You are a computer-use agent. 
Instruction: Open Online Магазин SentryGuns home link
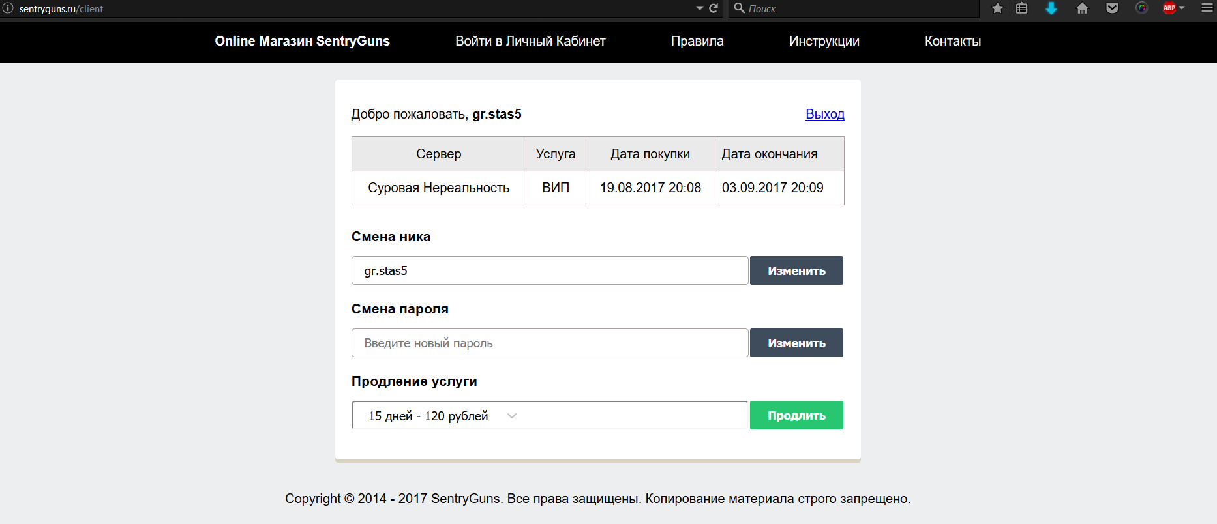[x=302, y=41]
